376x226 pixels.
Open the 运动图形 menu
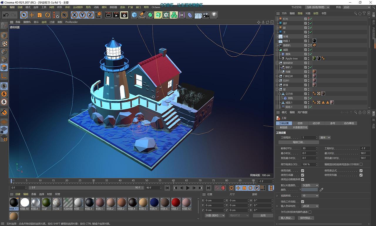click(x=78, y=7)
